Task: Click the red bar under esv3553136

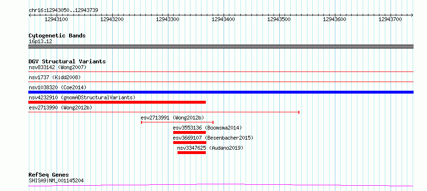Action: tap(190, 132)
